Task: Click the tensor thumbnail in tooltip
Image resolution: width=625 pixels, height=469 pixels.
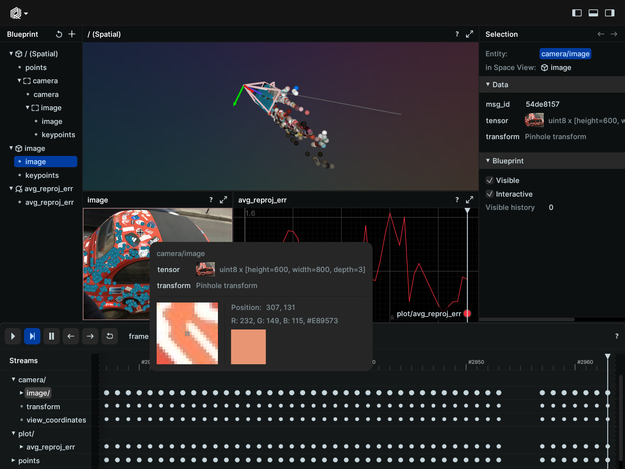Action: (205, 269)
